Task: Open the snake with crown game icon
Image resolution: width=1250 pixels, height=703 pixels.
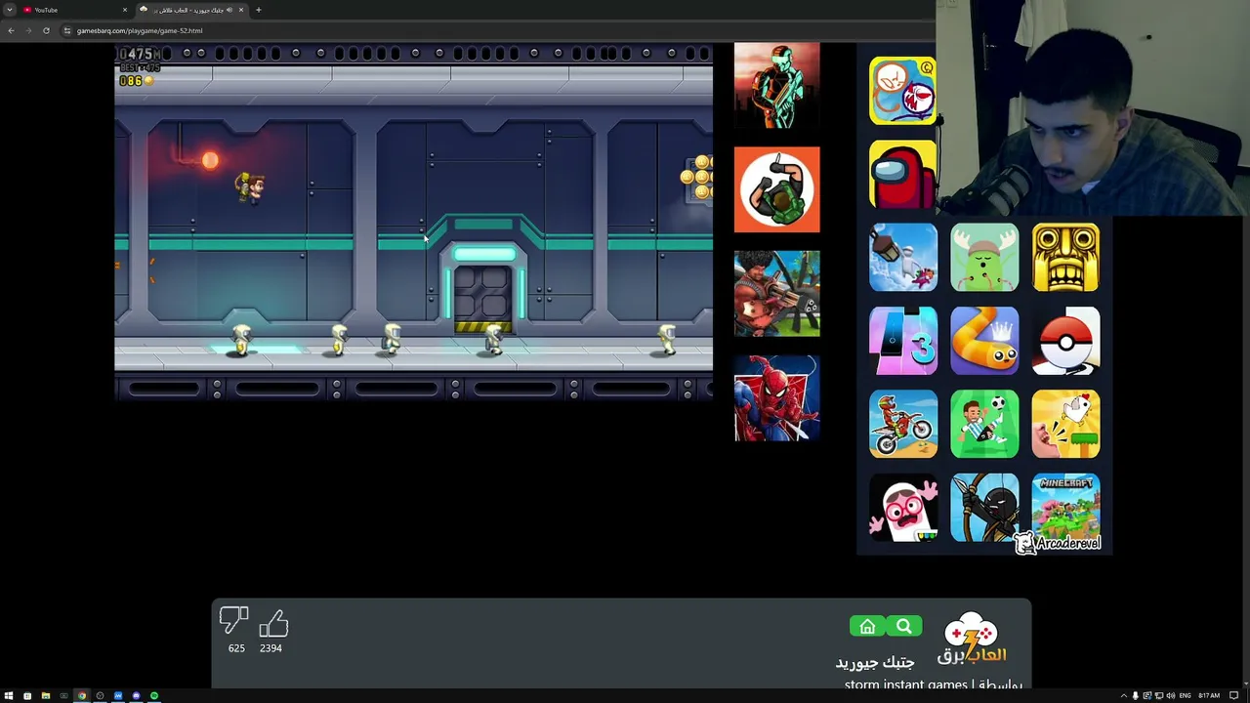Action: pos(984,341)
